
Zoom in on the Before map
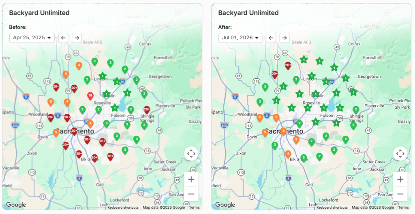click(191, 180)
